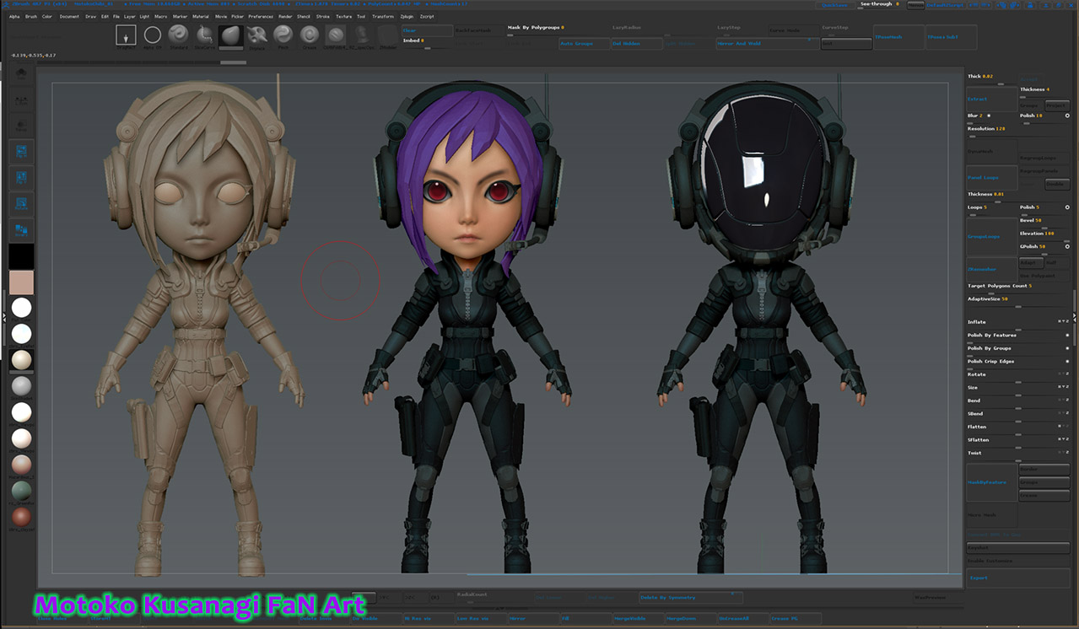The height and width of the screenshot is (629, 1079).
Task: Click the QuickSave button
Action: point(835,5)
